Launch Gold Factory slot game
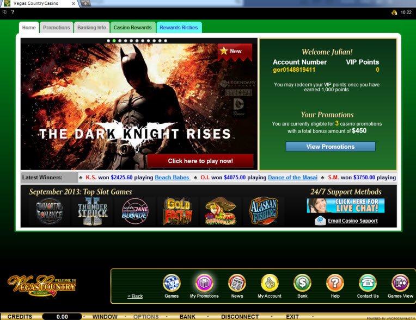The height and width of the screenshot is (320, 416). [x=178, y=211]
